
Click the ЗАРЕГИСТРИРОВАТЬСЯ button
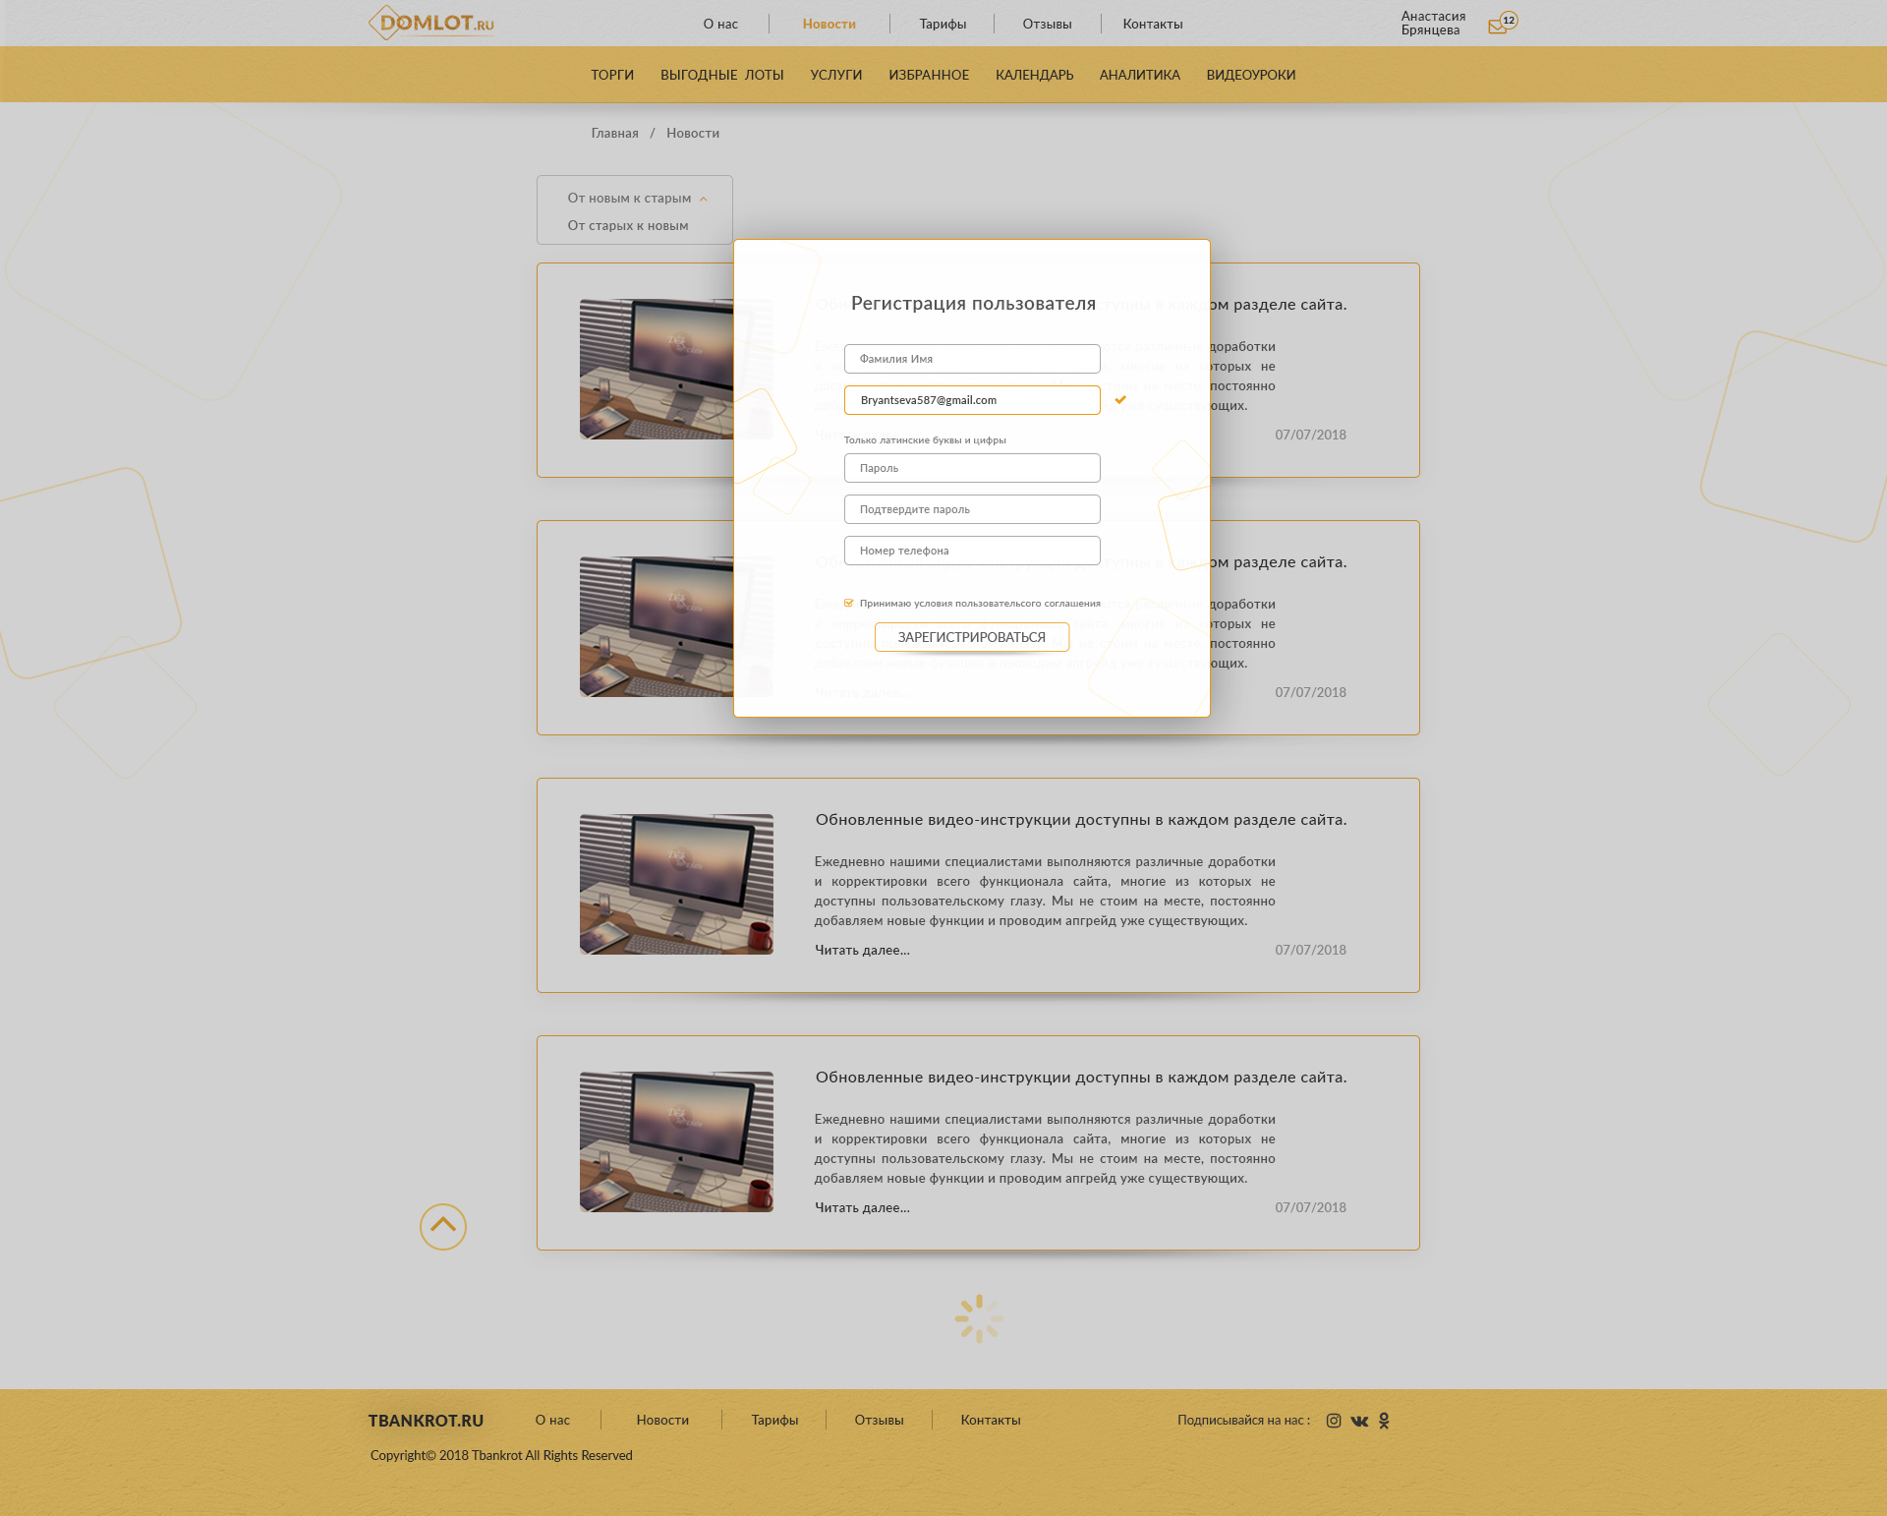pos(972,637)
